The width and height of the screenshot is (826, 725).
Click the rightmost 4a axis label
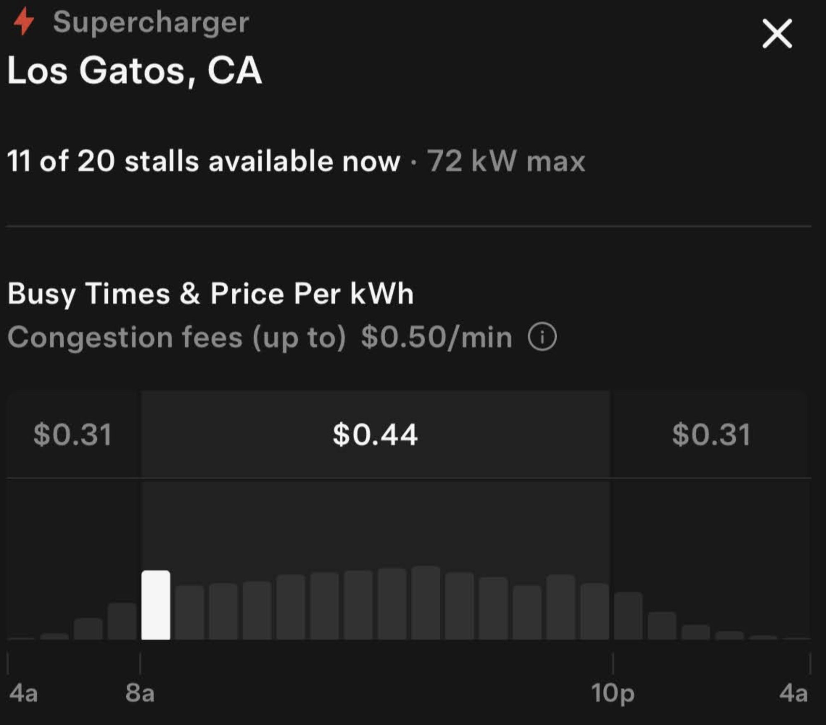(793, 692)
